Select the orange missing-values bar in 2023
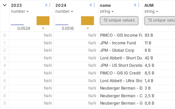175x109 pixels. pyautogui.click(x=43, y=21)
